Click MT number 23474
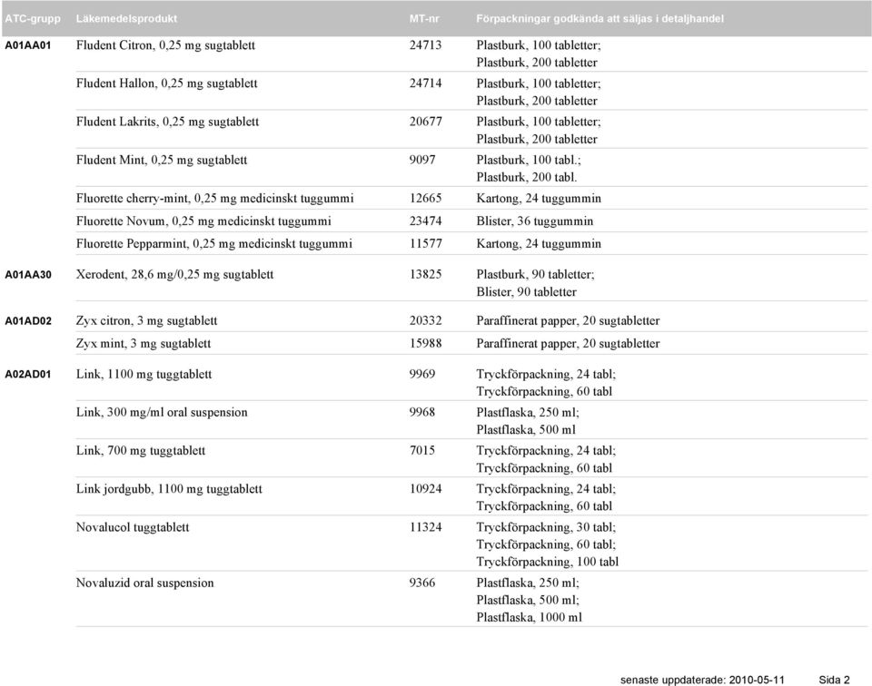Image resolution: width=872 pixels, height=686 pixels. 425,221
